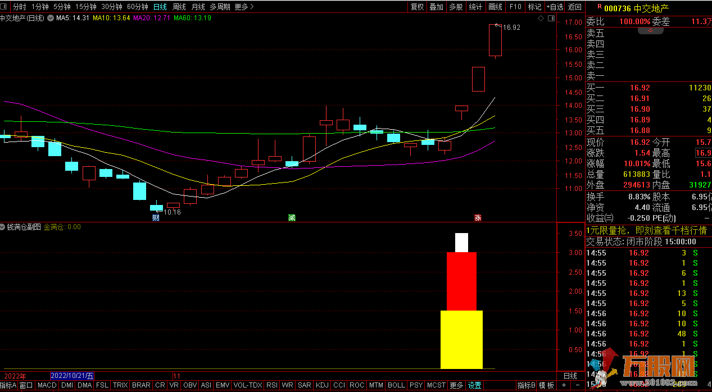Click the 叠加 overlay button
Image resolution: width=712 pixels, height=392 pixels.
point(437,7)
